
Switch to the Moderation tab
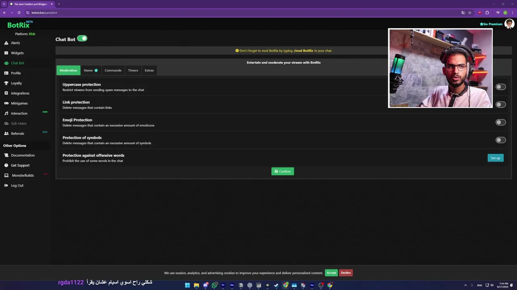point(68,70)
